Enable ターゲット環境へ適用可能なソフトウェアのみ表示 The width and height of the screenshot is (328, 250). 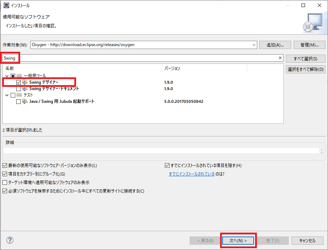pyautogui.click(x=5, y=183)
